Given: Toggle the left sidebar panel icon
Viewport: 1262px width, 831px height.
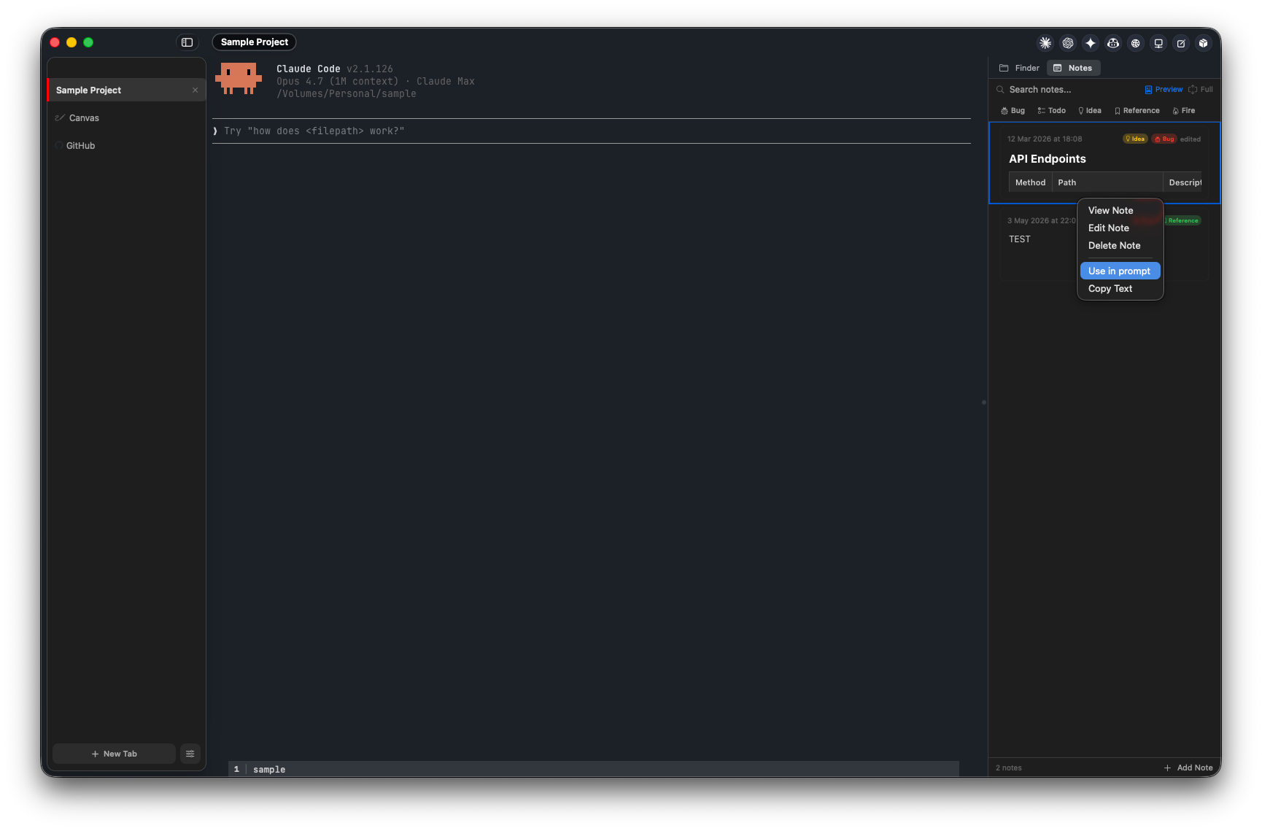Looking at the screenshot, I should click(x=187, y=42).
